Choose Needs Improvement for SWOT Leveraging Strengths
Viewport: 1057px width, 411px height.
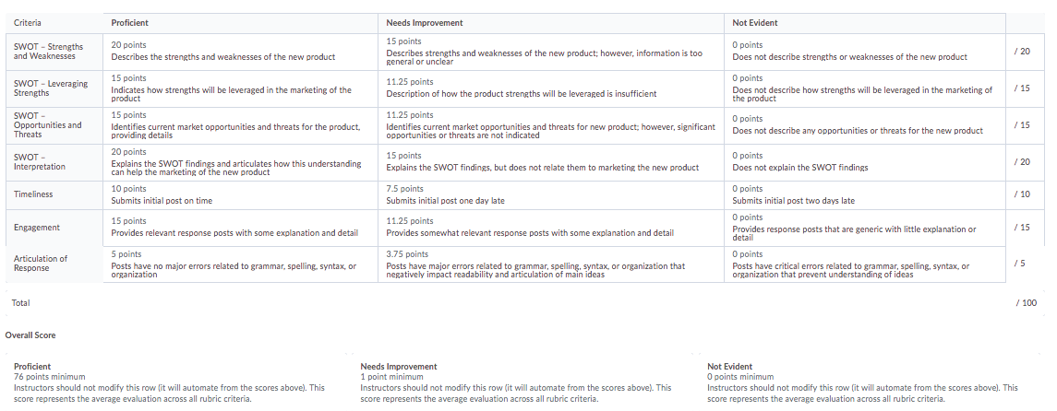click(551, 88)
